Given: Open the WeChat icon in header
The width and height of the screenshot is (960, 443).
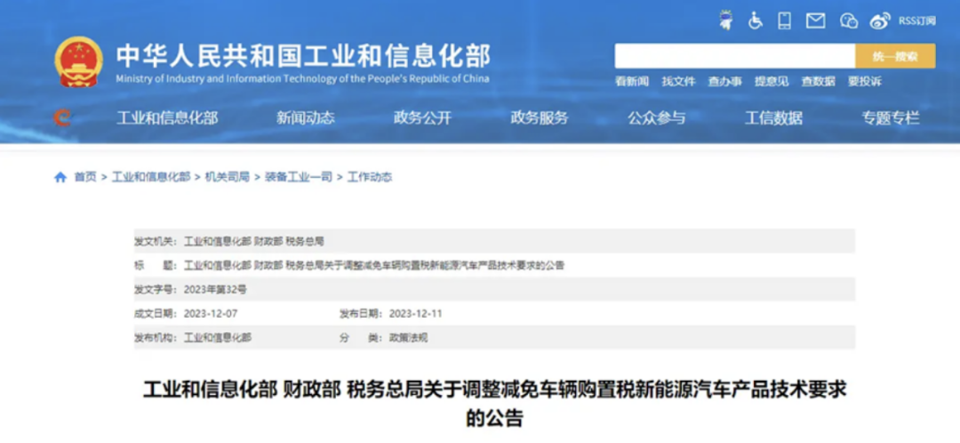Looking at the screenshot, I should tap(849, 20).
